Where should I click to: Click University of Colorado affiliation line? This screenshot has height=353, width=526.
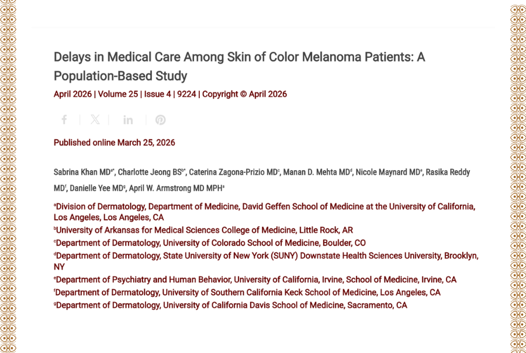click(x=210, y=243)
